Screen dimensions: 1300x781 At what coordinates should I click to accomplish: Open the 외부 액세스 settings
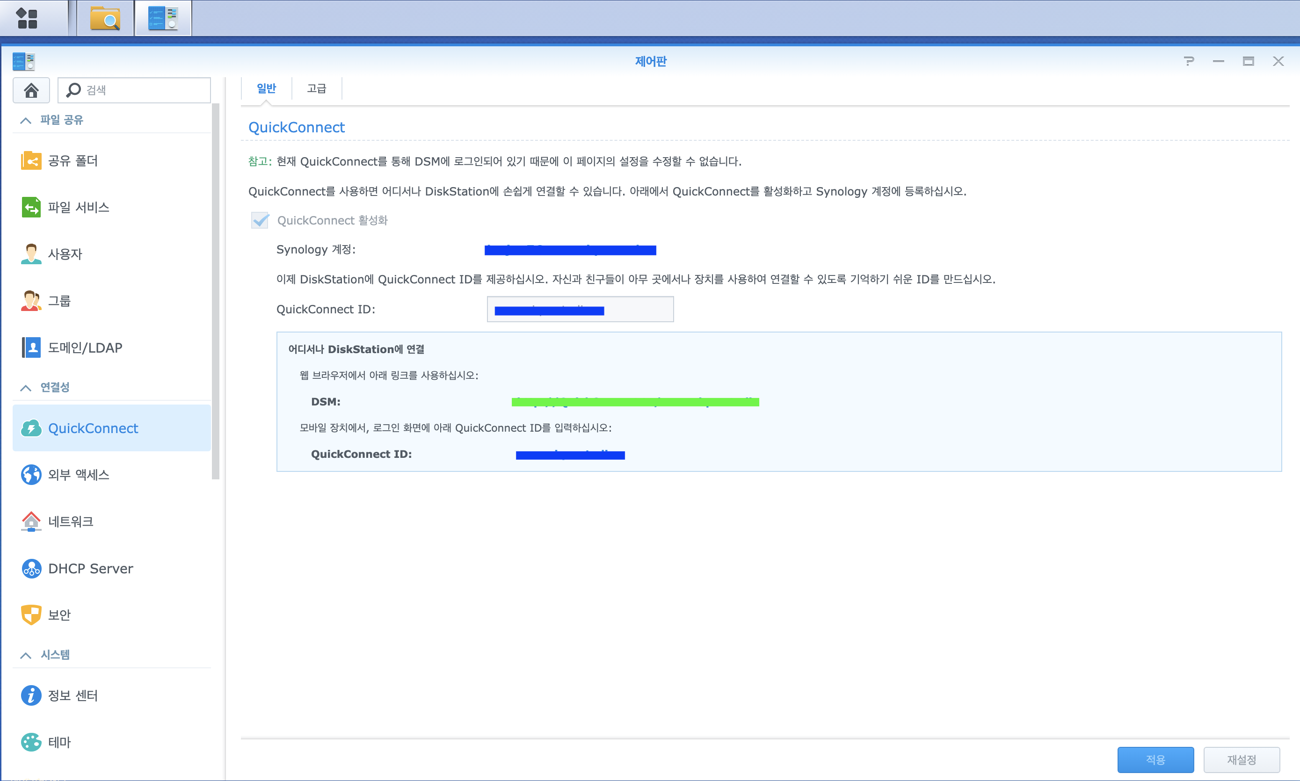pos(79,475)
